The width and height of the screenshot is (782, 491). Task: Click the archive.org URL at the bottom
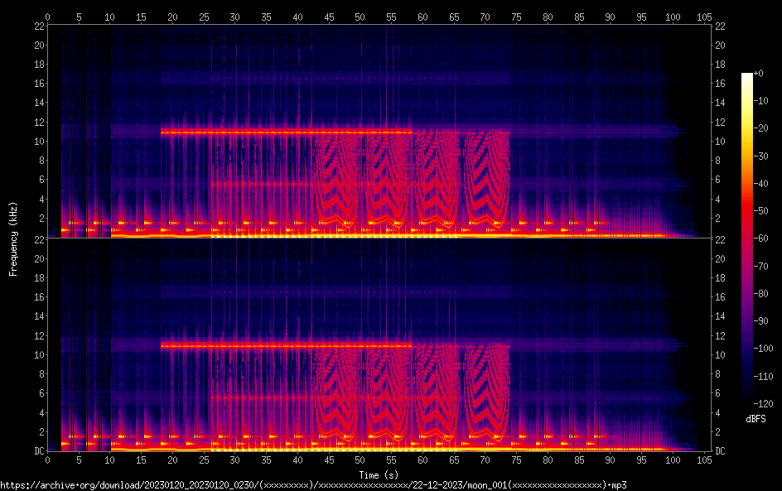313,484
